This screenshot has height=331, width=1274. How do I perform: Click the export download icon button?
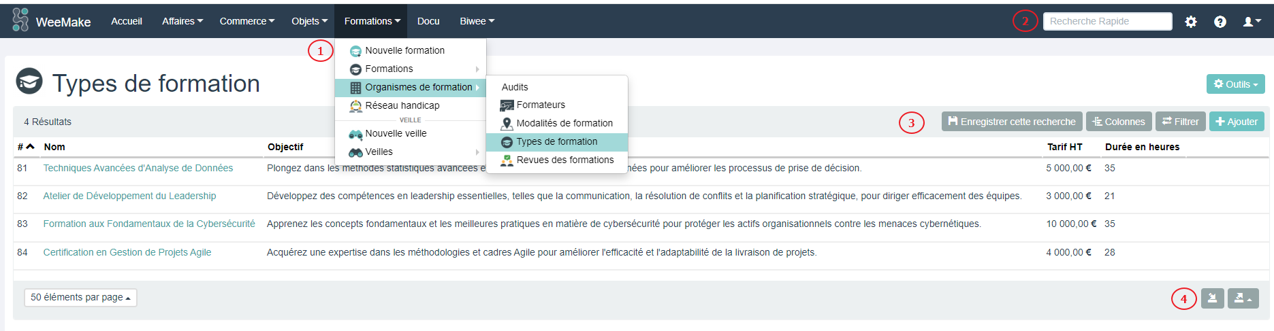1212,298
